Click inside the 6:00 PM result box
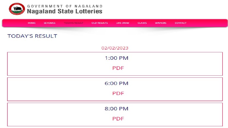 coord(115,89)
